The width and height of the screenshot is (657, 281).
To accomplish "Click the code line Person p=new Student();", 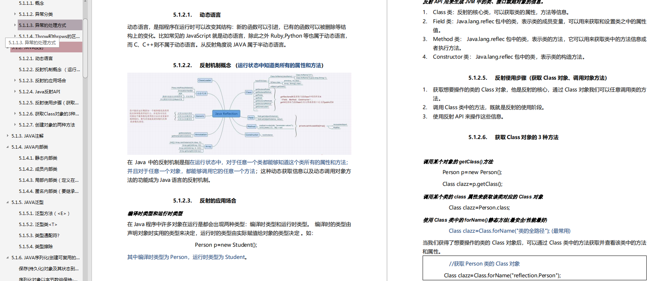I will (x=226, y=245).
